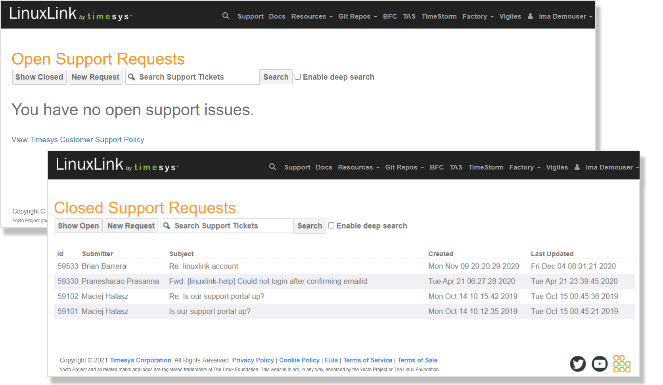
Task: Open Docs in Closed Requests navbar
Action: pos(324,167)
